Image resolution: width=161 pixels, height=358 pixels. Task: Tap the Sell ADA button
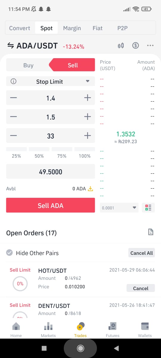pyautogui.click(x=51, y=205)
